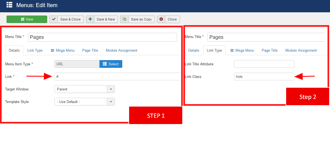Viewport: 330px width, 141px height.
Task: Open the Mega Menu tab in right panel
Action: click(242, 50)
